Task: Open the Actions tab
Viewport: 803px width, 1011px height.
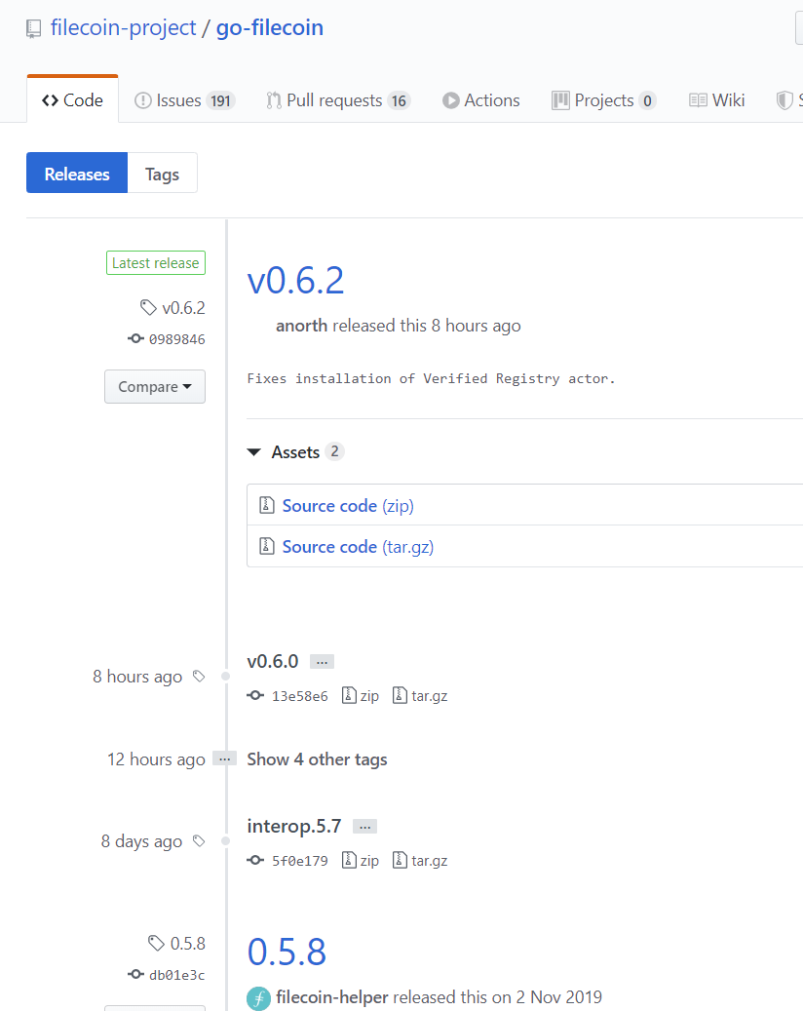Action: click(x=480, y=100)
